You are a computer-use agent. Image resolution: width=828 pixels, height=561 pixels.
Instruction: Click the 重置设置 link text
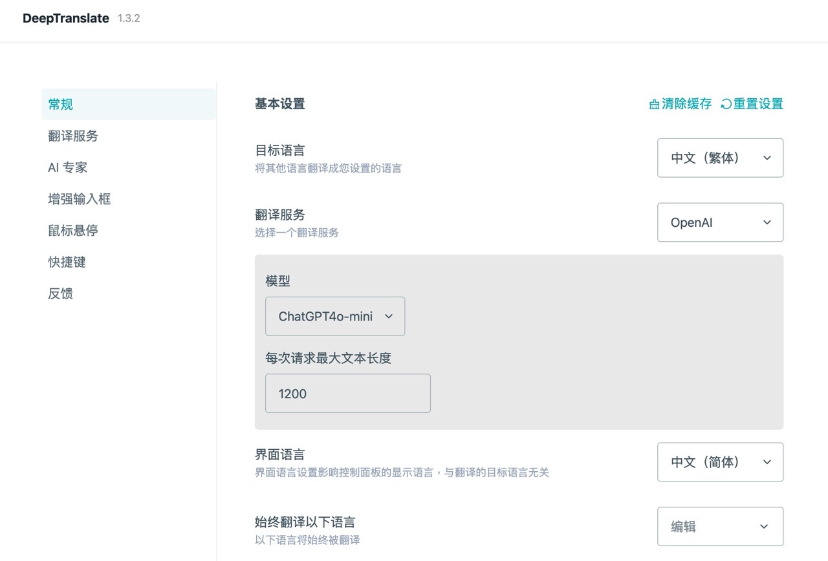[x=758, y=104]
